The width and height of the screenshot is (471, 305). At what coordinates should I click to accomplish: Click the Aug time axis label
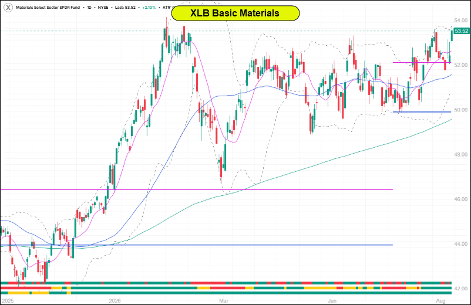(x=440, y=300)
